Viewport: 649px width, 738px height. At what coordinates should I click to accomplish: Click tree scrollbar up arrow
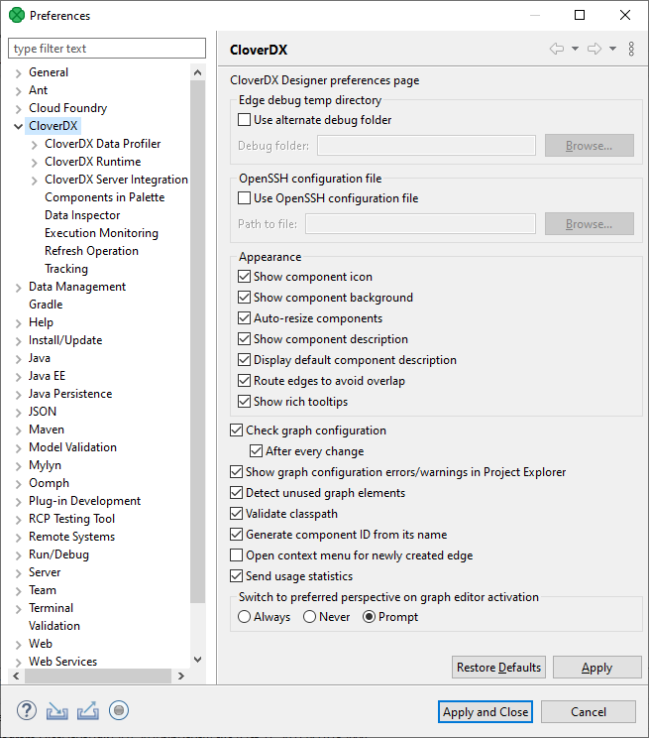(x=198, y=72)
